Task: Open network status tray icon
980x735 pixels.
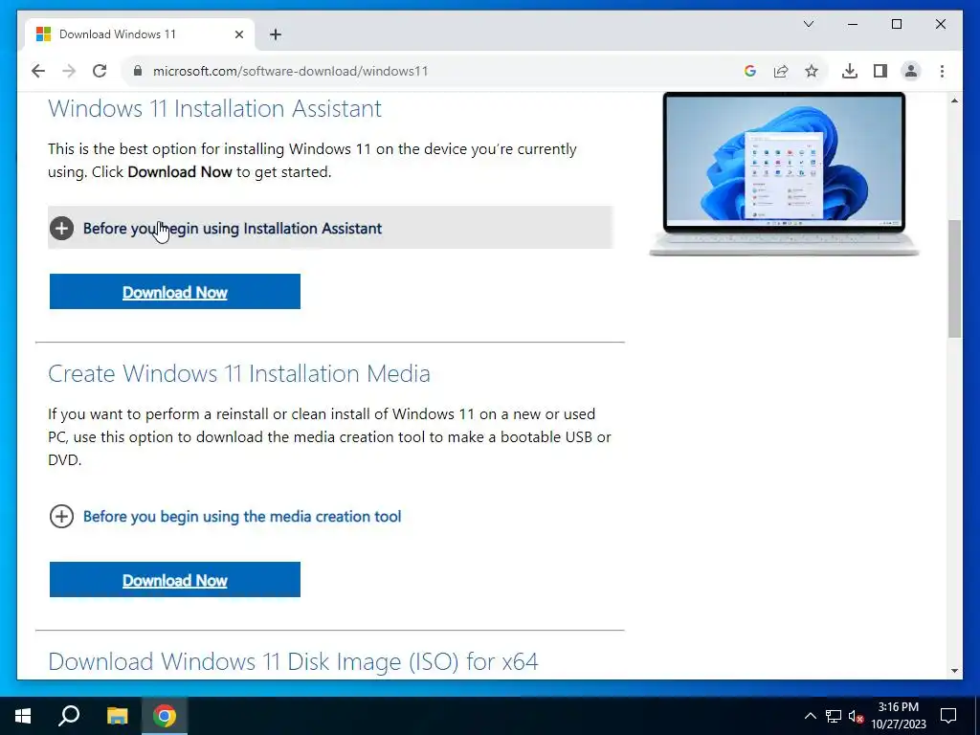Action: tap(834, 716)
